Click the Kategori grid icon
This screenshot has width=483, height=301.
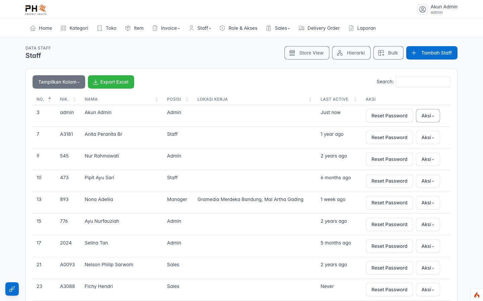(63, 28)
